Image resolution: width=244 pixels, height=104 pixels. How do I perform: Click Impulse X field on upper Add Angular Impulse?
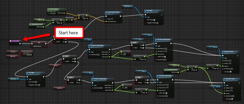[230, 61]
